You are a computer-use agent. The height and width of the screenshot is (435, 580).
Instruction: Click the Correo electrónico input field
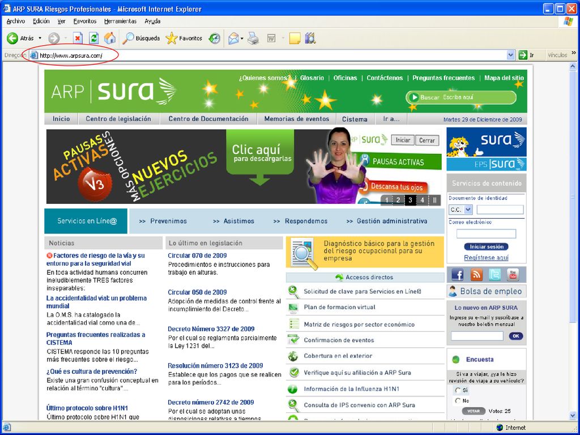click(x=486, y=234)
